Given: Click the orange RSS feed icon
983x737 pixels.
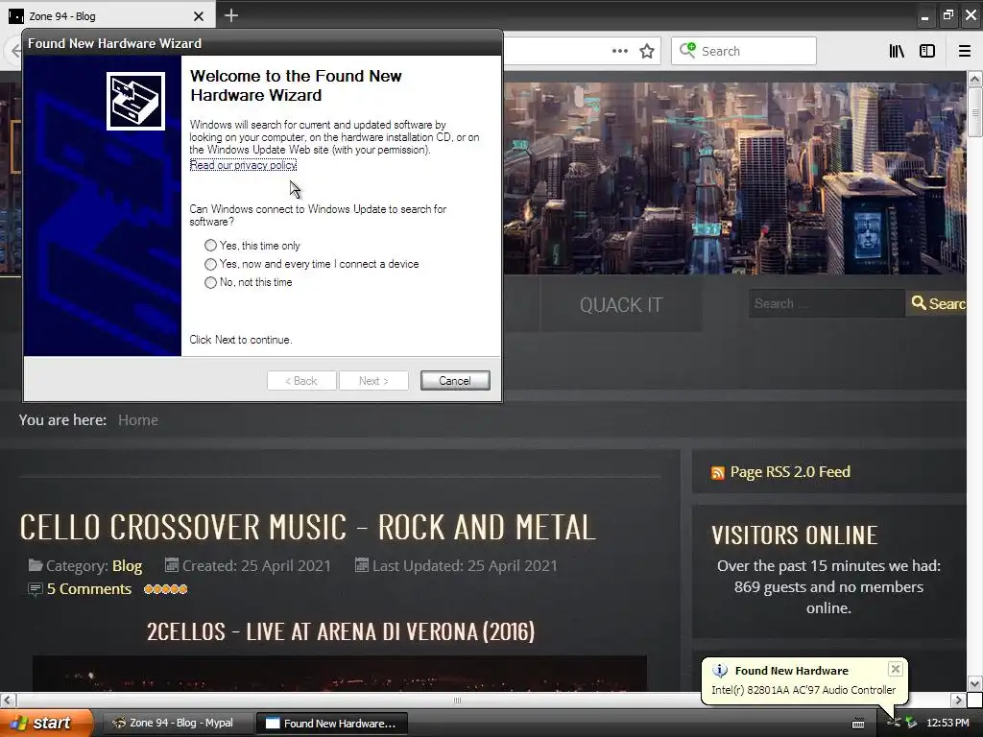Looking at the screenshot, I should coord(718,472).
